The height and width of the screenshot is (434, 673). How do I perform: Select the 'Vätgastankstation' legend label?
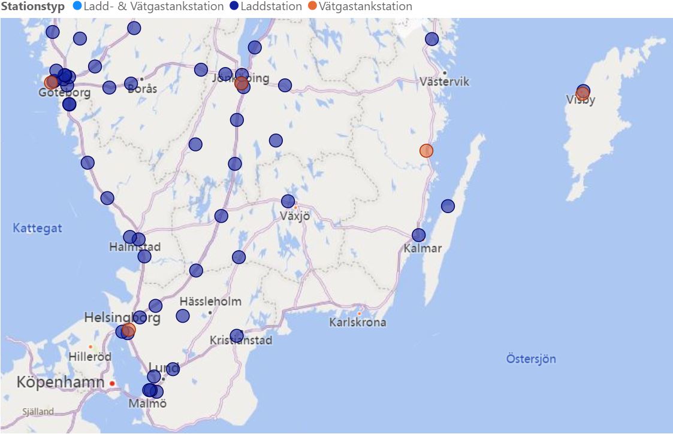point(365,7)
